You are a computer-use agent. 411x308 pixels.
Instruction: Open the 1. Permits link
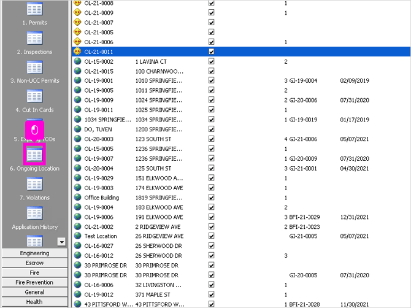click(34, 23)
